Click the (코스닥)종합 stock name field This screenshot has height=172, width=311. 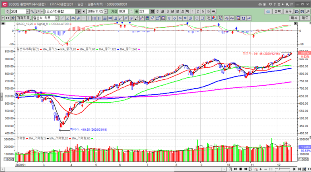pos(60,12)
